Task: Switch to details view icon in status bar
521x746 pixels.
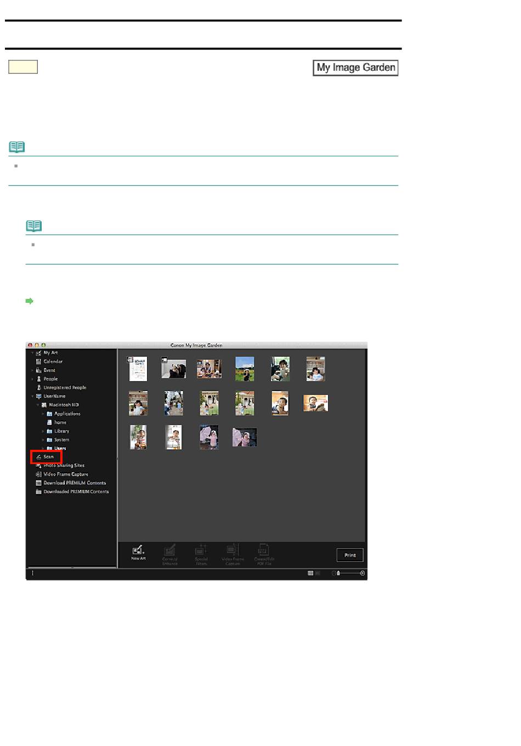Action: [x=317, y=573]
